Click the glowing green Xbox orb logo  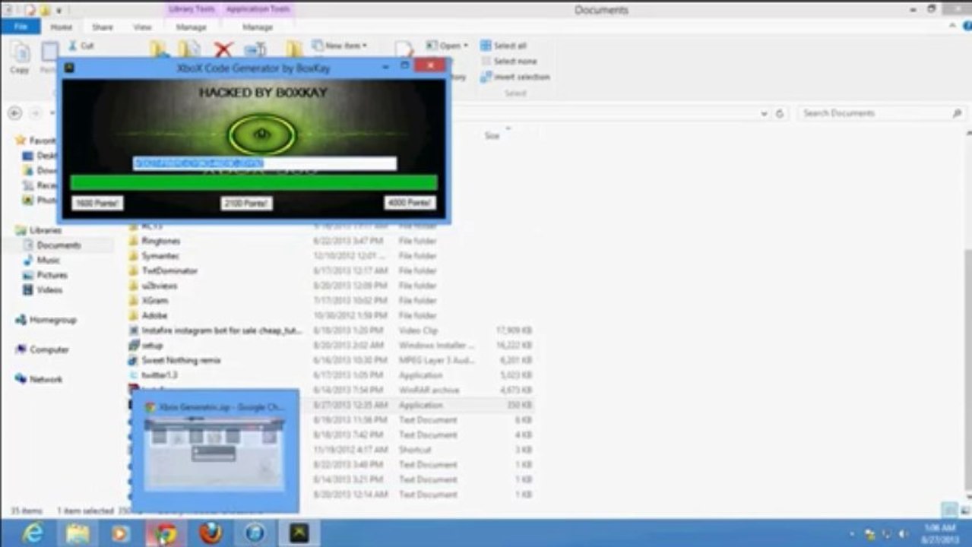click(x=261, y=134)
